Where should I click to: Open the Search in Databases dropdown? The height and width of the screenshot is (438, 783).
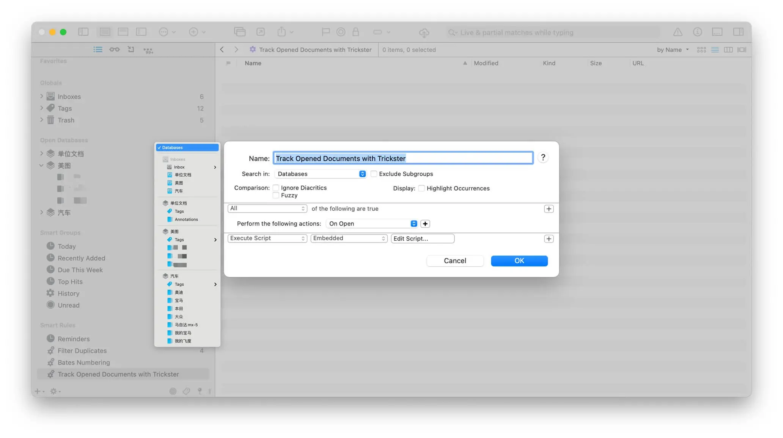click(320, 174)
